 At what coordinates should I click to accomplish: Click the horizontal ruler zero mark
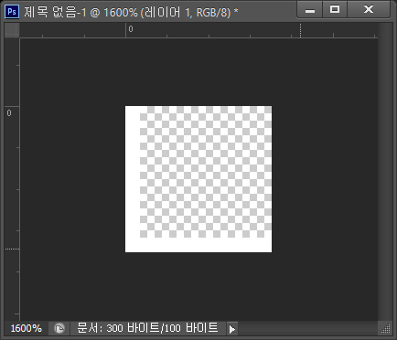pos(131,29)
